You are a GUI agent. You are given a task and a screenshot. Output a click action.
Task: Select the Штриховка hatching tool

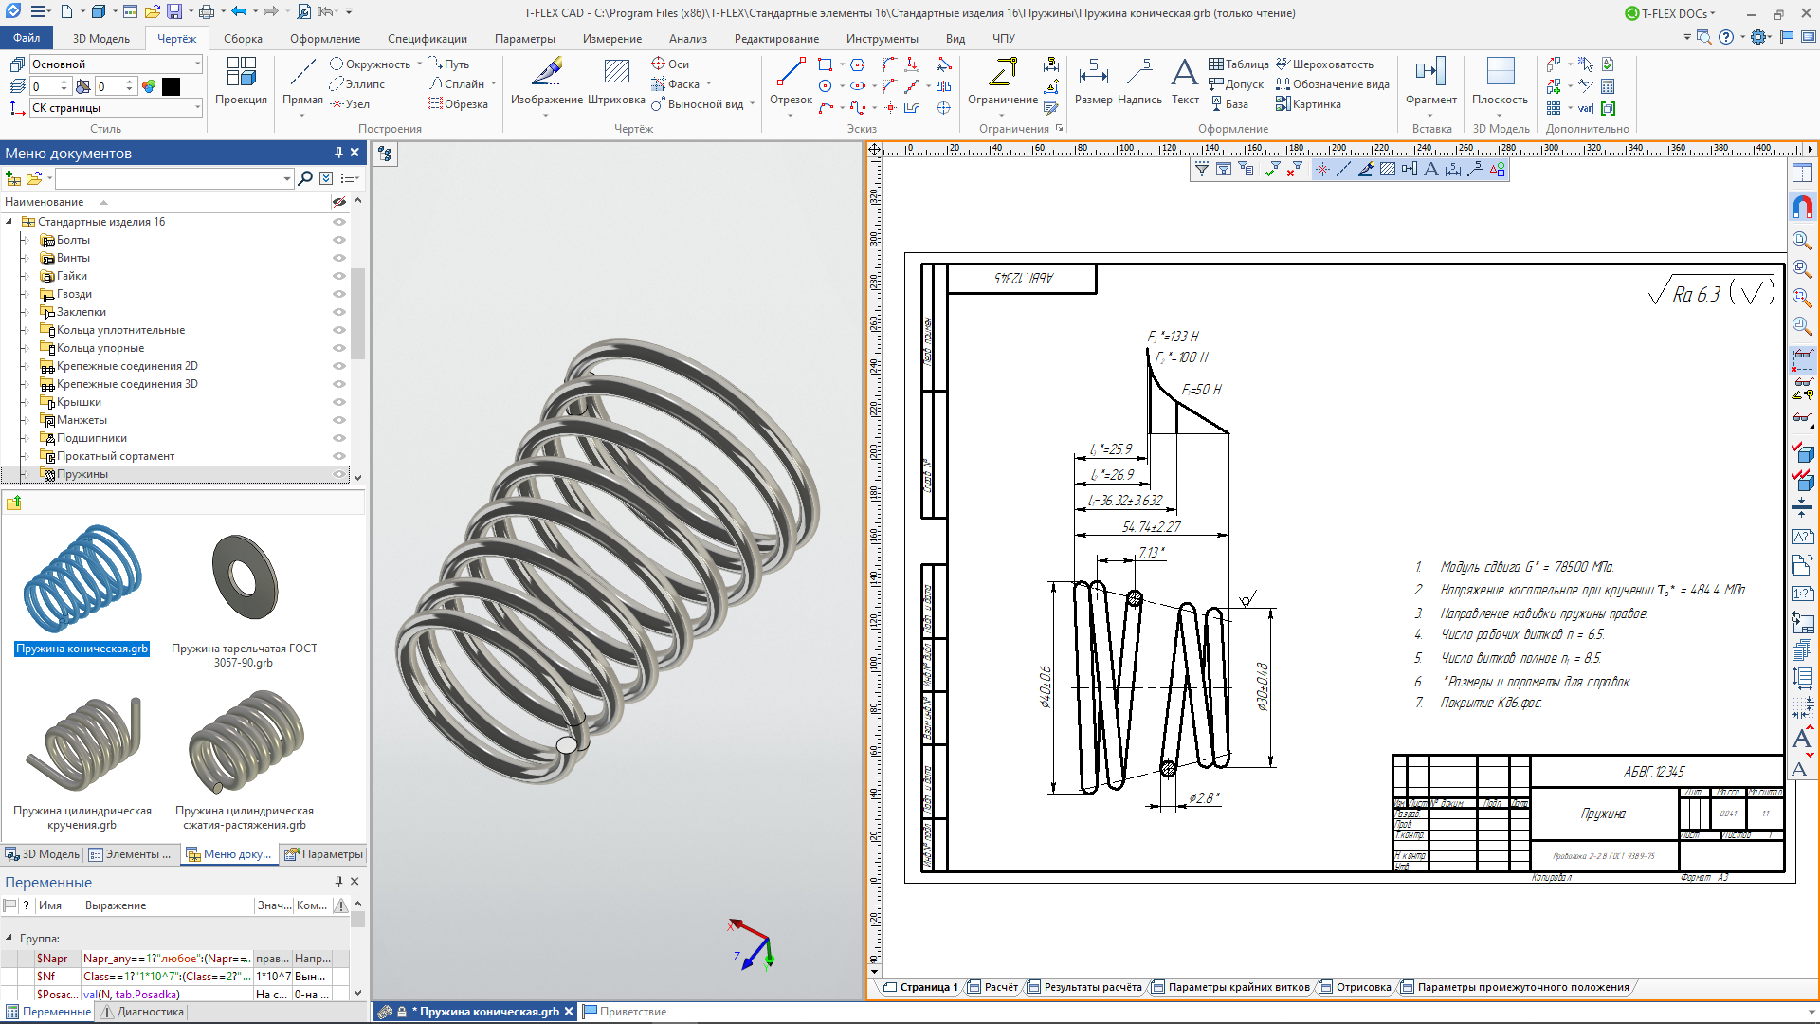coord(616,82)
